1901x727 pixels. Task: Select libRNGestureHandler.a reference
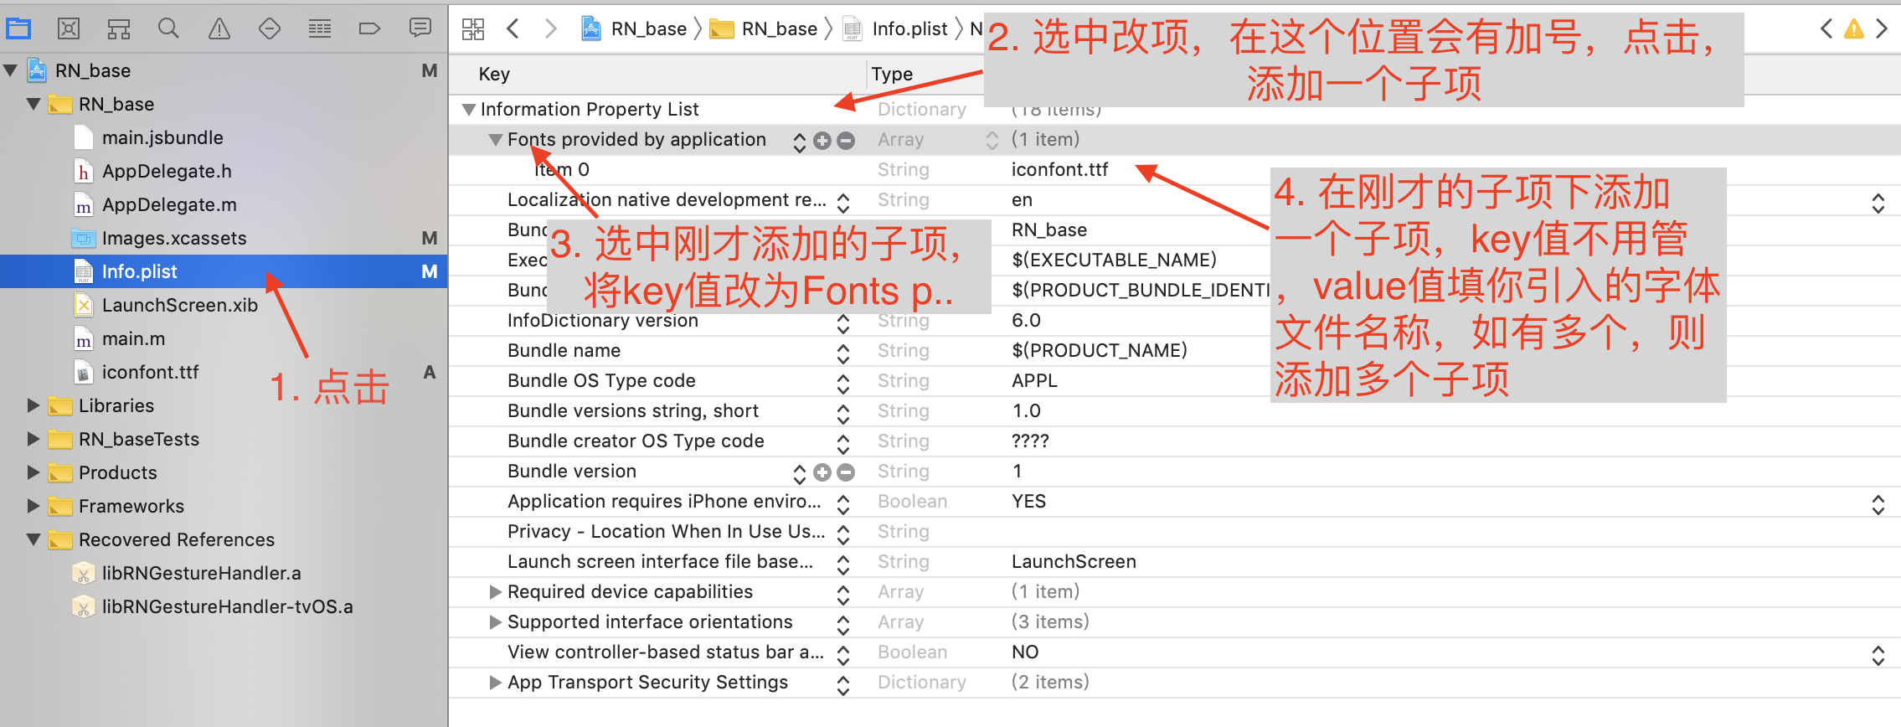pos(201,573)
